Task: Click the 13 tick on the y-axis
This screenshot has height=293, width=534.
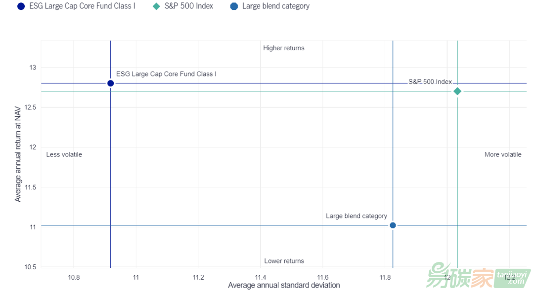Action: pos(32,67)
